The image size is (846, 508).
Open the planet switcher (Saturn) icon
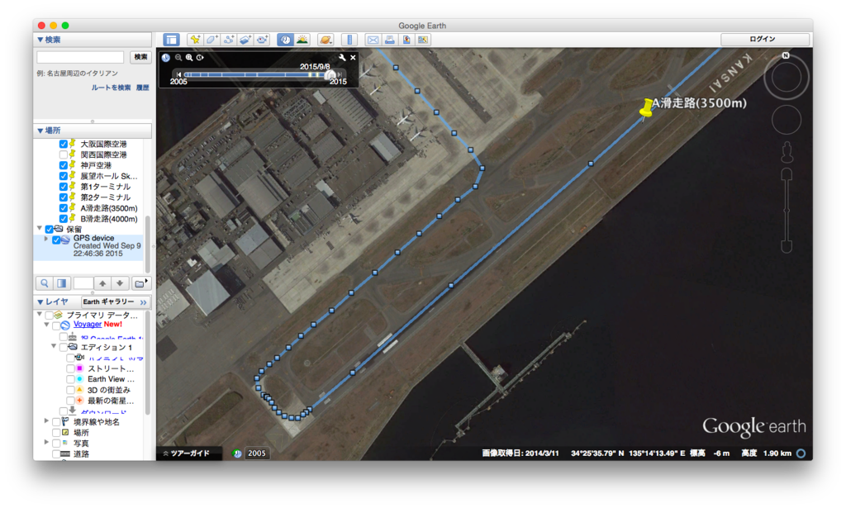pyautogui.click(x=326, y=40)
